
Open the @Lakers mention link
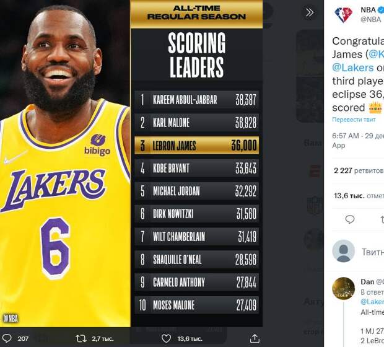coord(353,68)
